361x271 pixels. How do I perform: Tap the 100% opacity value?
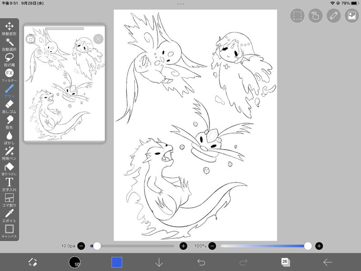coord(200,246)
